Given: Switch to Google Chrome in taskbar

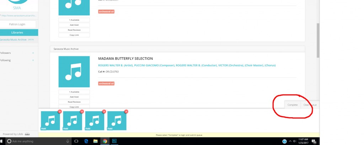Looking at the screenshot, I should click(105, 141).
